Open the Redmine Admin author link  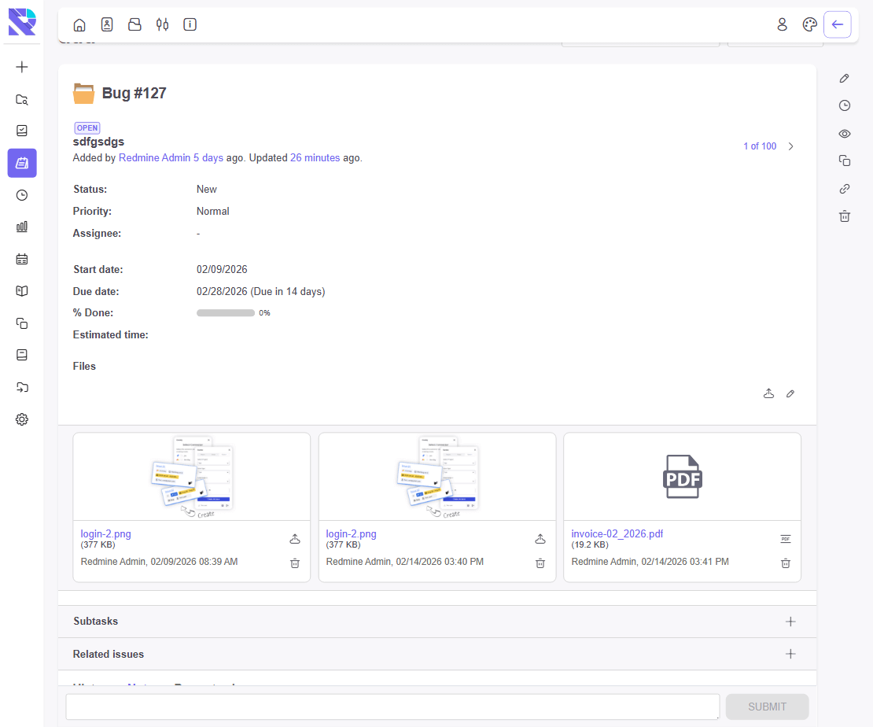154,158
